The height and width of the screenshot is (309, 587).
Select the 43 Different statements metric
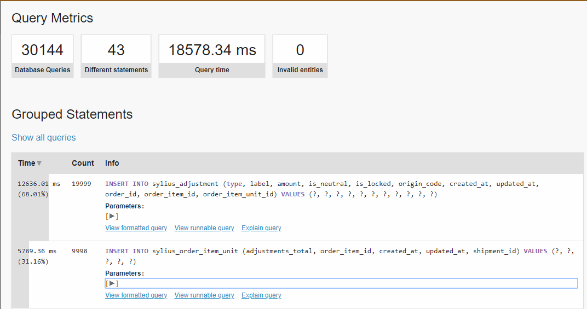click(116, 56)
